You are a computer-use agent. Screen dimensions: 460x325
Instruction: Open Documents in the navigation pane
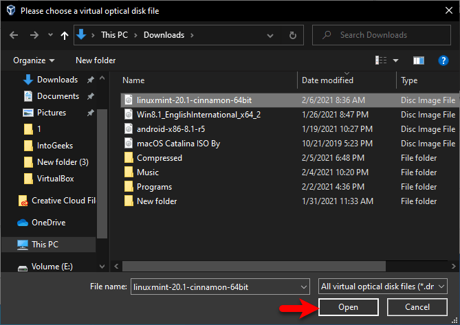point(58,96)
